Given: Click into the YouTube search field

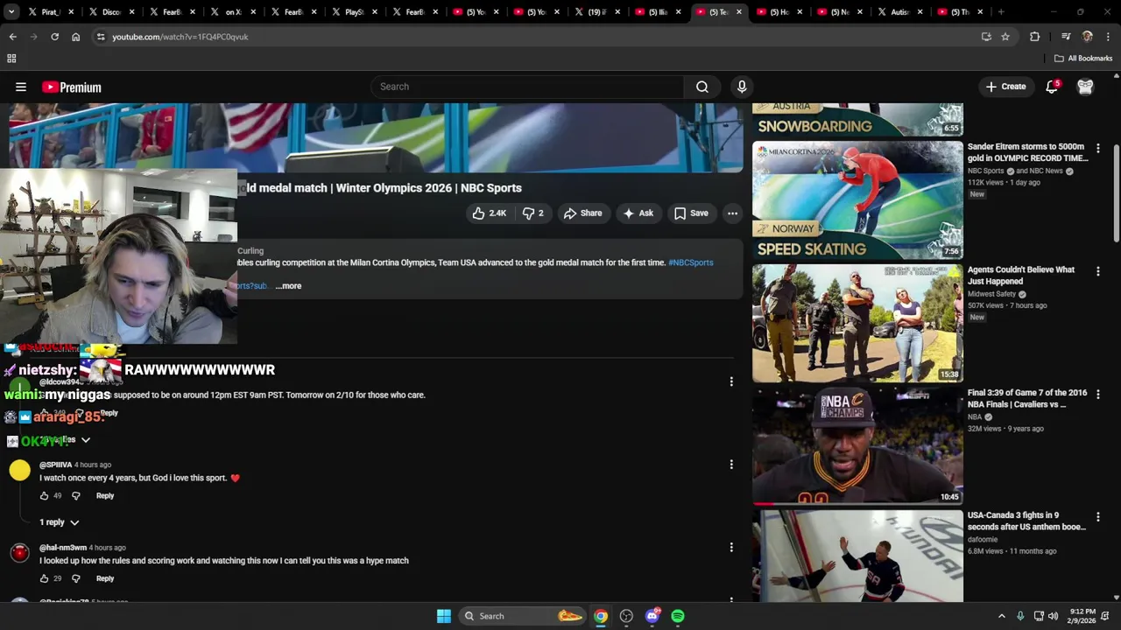Looking at the screenshot, I should point(527,87).
